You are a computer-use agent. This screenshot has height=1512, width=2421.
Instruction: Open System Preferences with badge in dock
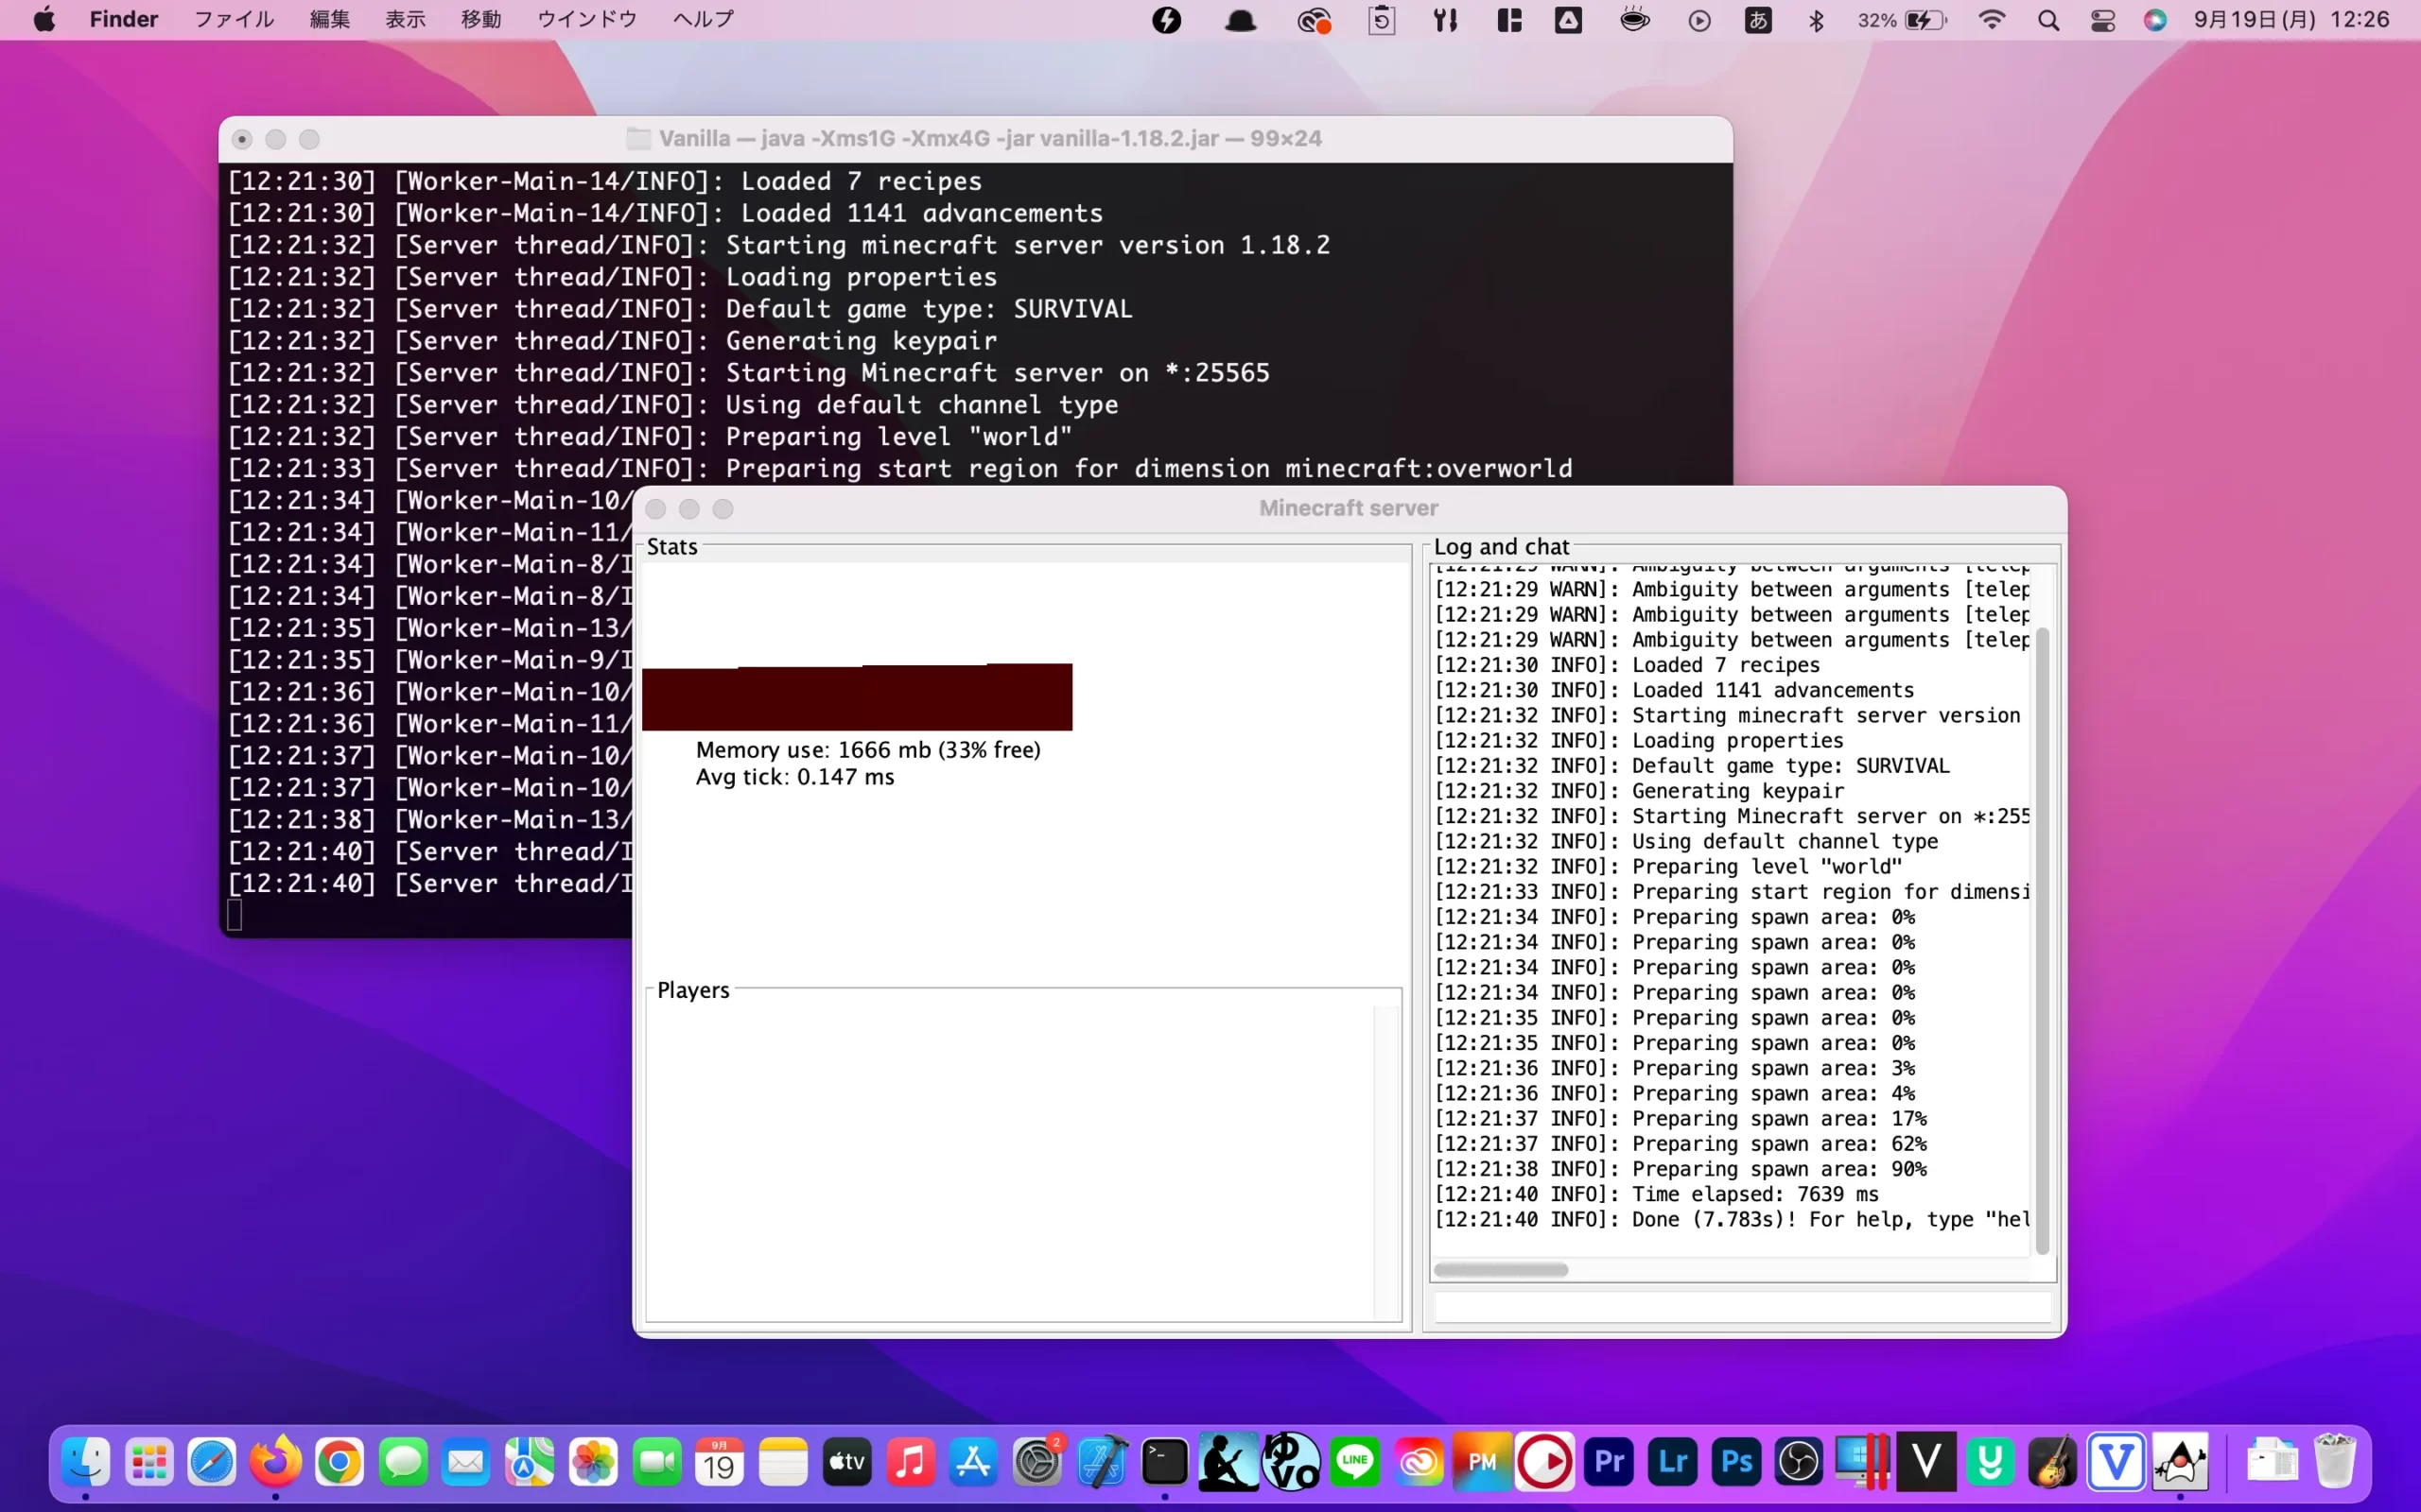point(1037,1463)
